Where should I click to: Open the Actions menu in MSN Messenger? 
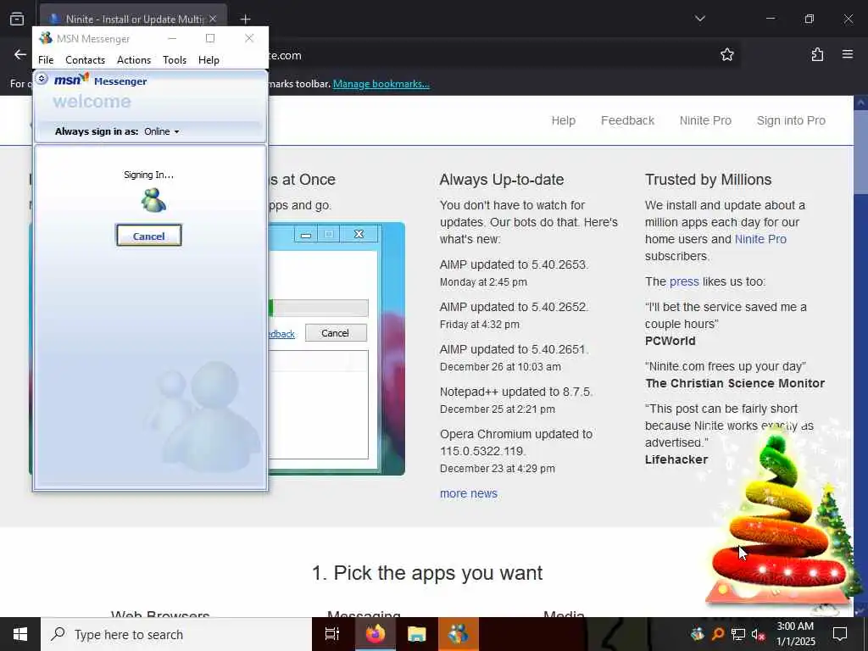tap(133, 60)
